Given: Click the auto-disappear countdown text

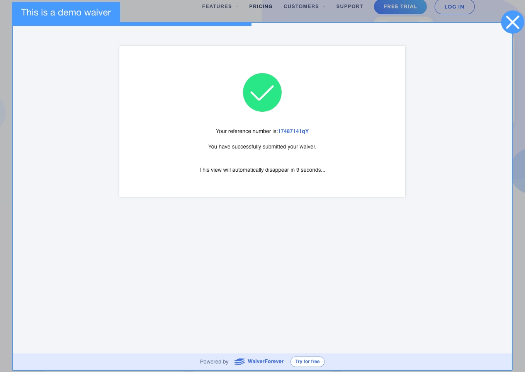Looking at the screenshot, I should click(x=262, y=170).
